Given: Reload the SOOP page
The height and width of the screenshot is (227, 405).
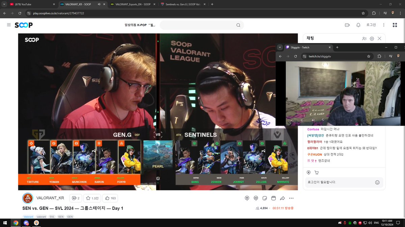Looking at the screenshot, I should click(x=20, y=13).
